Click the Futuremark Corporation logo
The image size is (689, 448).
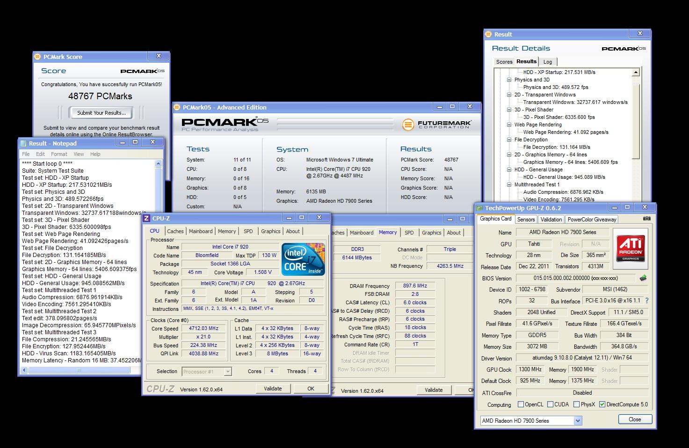point(437,125)
